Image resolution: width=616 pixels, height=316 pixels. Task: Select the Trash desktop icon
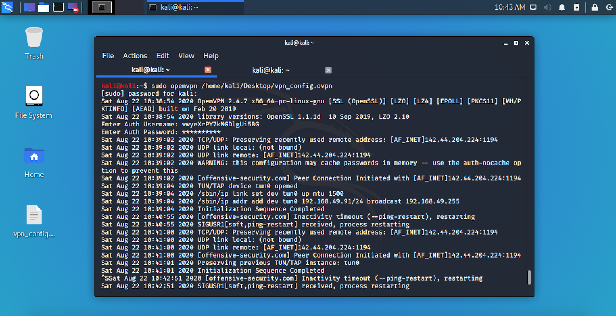[34, 43]
